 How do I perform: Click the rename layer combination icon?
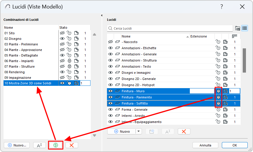click(39, 145)
